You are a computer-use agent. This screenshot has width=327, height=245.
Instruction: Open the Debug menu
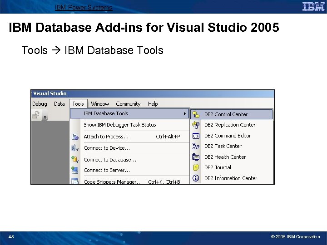click(40, 104)
